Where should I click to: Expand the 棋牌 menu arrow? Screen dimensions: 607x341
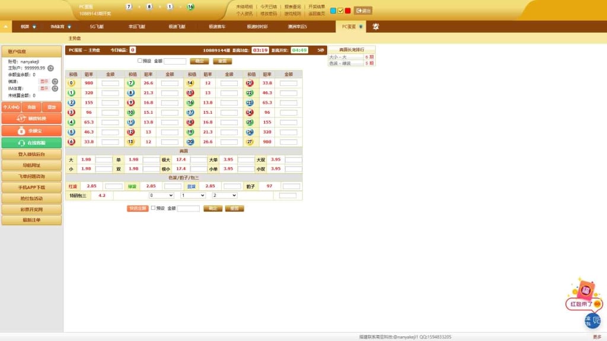34,27
